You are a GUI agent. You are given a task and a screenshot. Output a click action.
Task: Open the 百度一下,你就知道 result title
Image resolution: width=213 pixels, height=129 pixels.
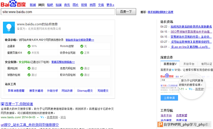point(19,104)
